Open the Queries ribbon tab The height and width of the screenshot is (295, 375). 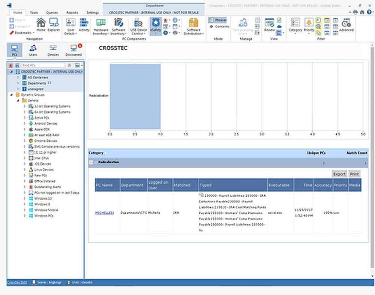tap(52, 12)
